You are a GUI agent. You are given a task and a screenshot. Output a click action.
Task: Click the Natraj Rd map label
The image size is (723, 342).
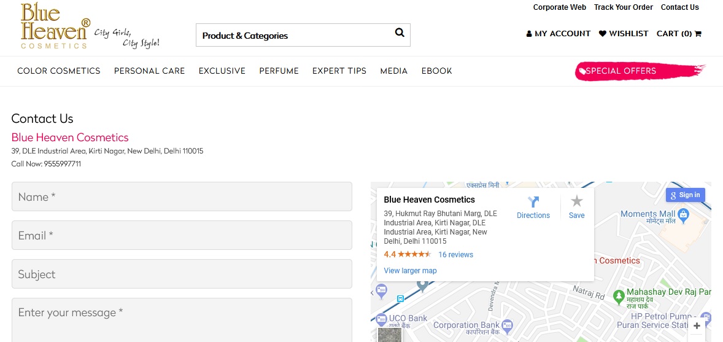pyautogui.click(x=589, y=293)
